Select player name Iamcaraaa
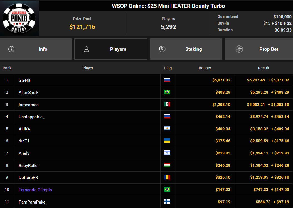Screen dimensions: 293x208 (29, 105)
